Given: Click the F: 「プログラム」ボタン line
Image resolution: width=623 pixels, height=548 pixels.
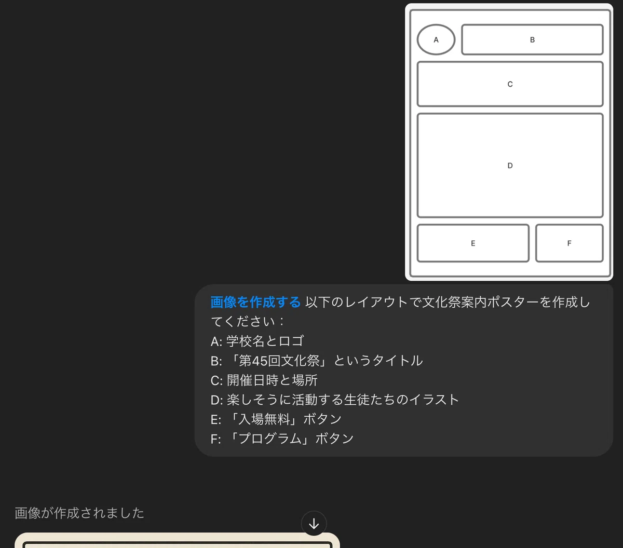Looking at the screenshot, I should 282,439.
